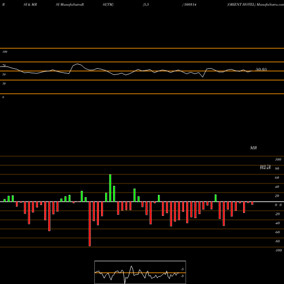Click the tallest green bar in MR histogram

(x=110, y=188)
